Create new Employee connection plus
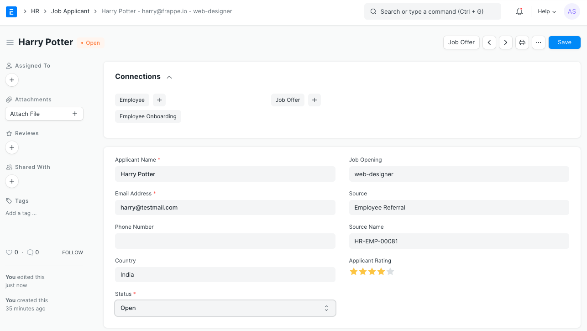 click(x=159, y=100)
